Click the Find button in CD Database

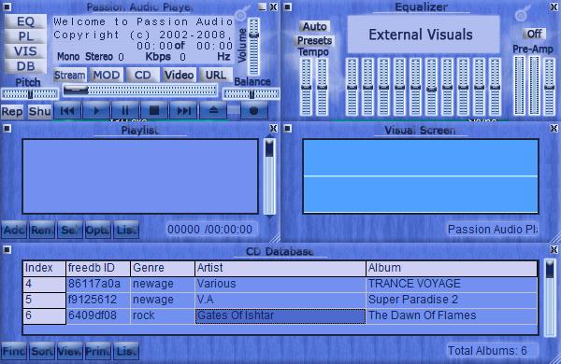14,351
